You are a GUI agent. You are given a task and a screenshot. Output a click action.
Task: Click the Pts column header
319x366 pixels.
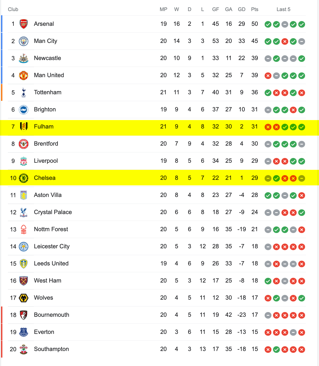tap(255, 9)
